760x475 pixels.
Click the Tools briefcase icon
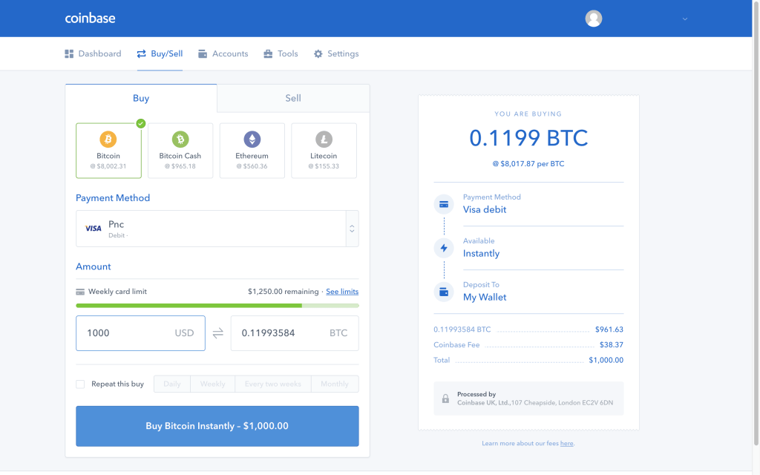[268, 53]
